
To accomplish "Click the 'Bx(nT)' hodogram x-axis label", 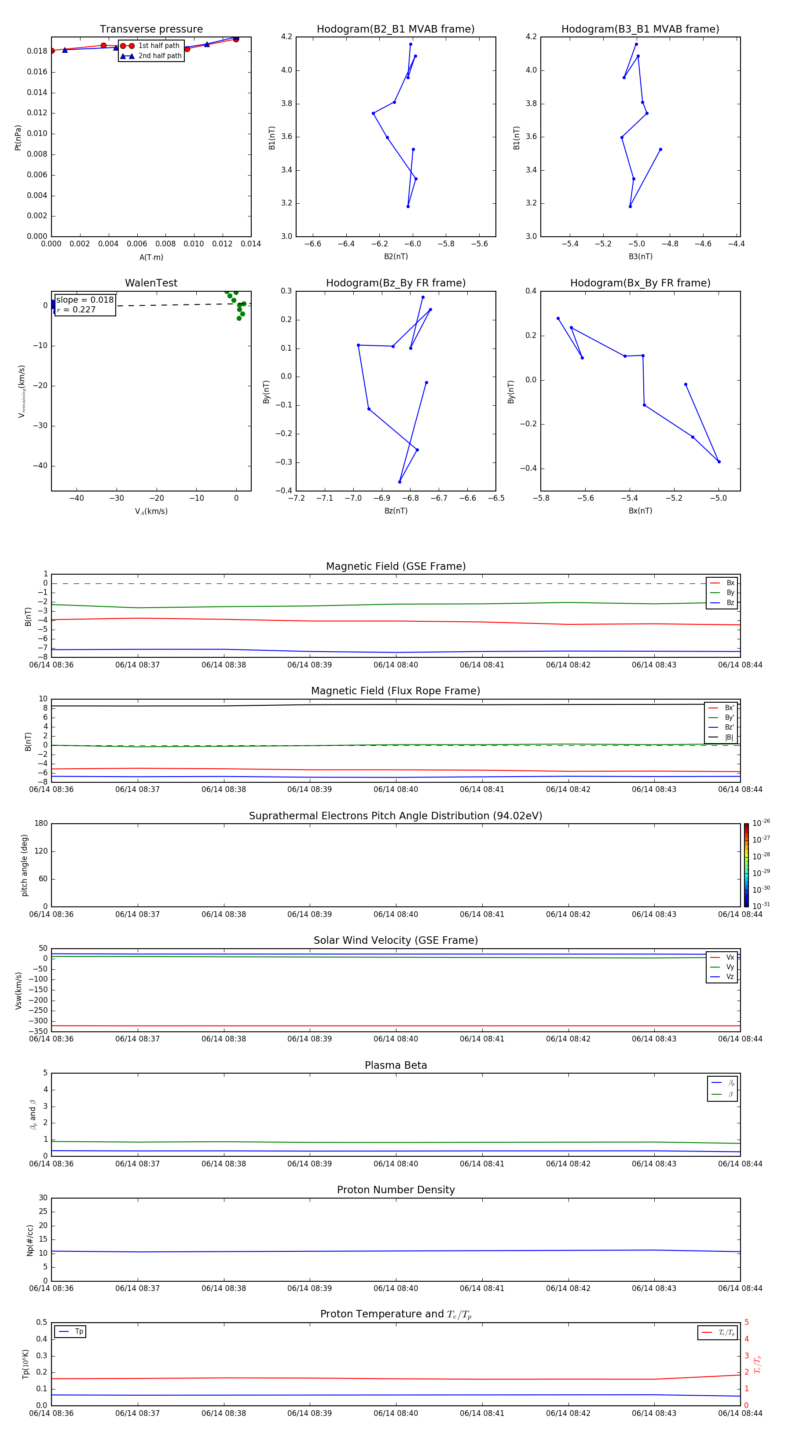I will pyautogui.click(x=640, y=511).
